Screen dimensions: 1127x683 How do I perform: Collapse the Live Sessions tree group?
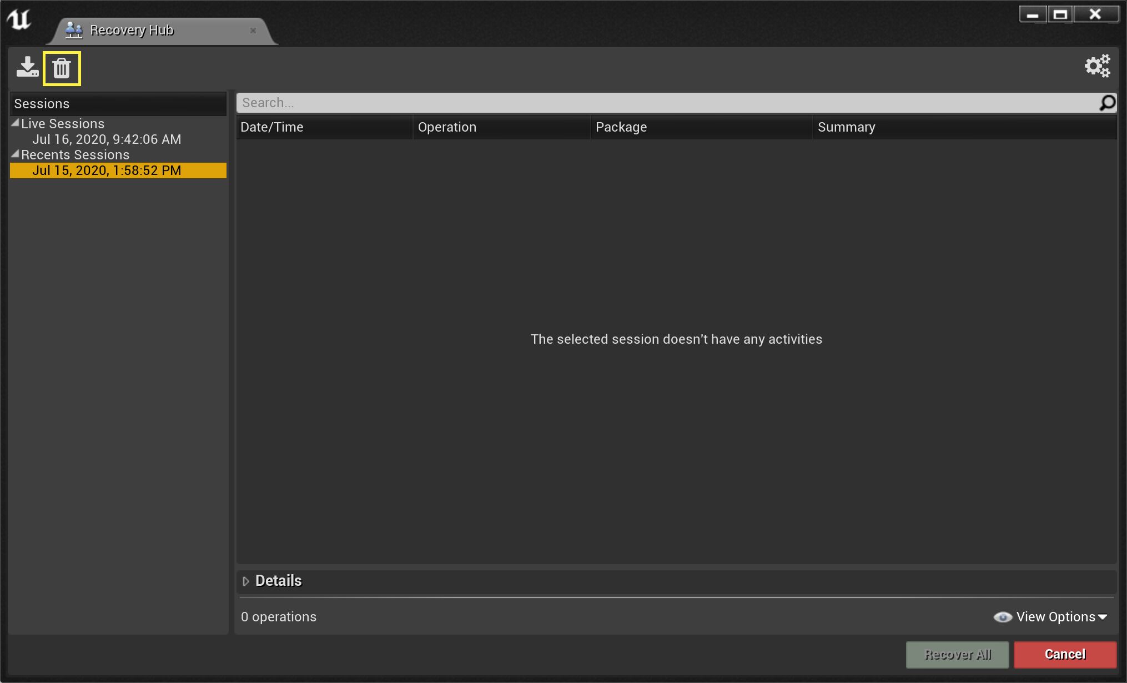(x=16, y=123)
